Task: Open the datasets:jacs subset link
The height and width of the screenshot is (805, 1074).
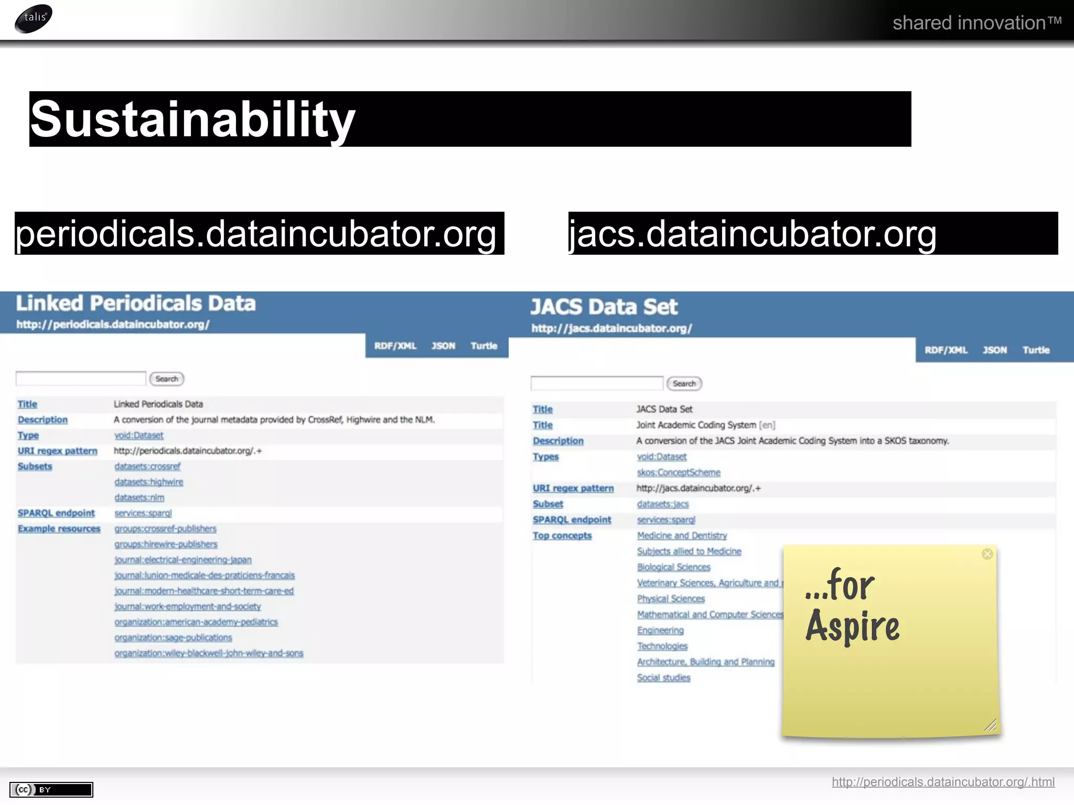Action: [x=663, y=504]
